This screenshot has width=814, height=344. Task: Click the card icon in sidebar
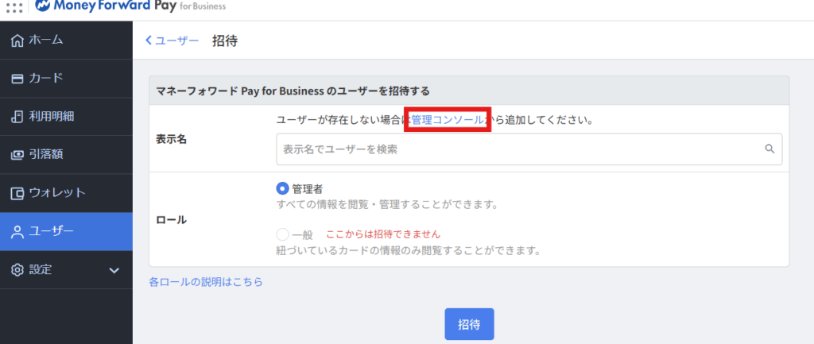17,79
